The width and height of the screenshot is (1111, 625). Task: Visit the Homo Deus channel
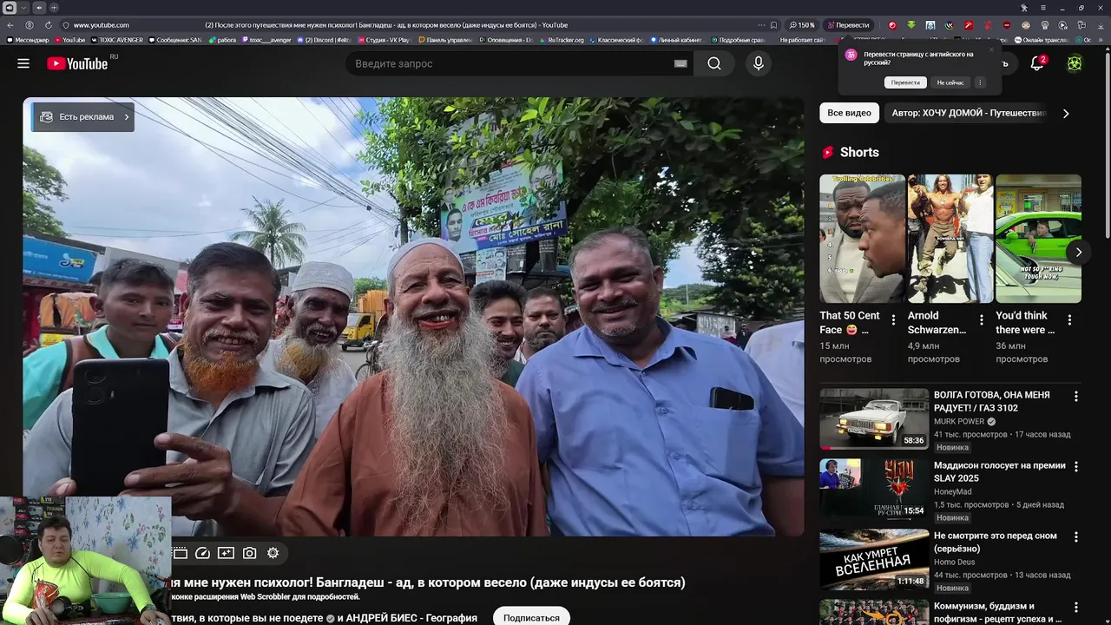(956, 562)
